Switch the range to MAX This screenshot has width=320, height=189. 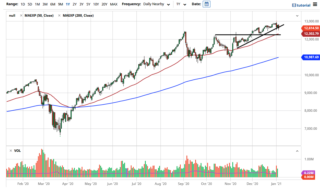[114, 4]
